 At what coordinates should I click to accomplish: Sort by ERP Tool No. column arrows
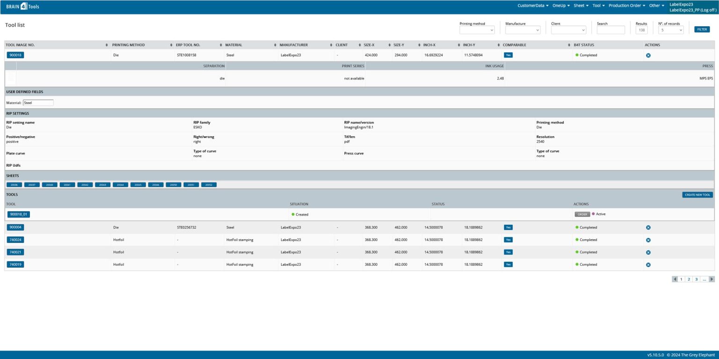click(221, 45)
